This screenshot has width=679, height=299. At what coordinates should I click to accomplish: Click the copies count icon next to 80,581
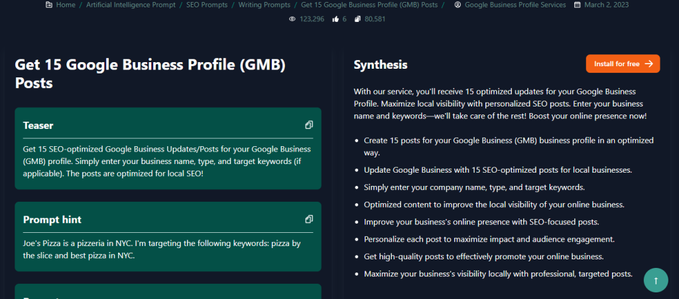357,19
